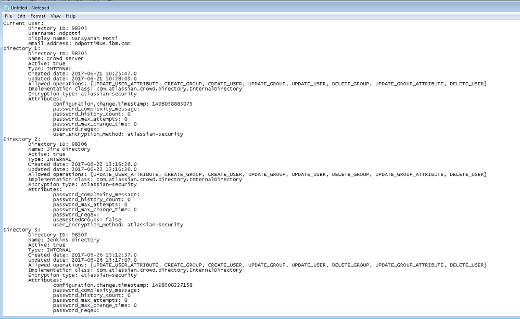Click the 'Directory 1:' heading
The height and width of the screenshot is (319, 520).
(22, 48)
